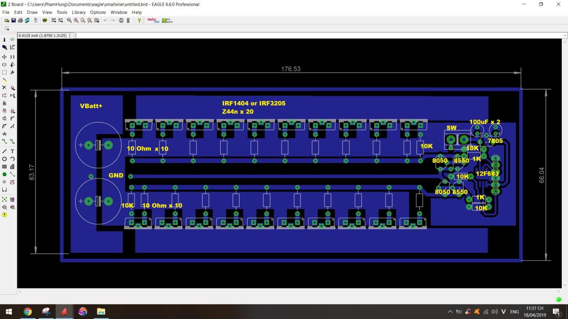Select the Line drawing tool
The image size is (568, 319).
pyautogui.click(x=4, y=151)
